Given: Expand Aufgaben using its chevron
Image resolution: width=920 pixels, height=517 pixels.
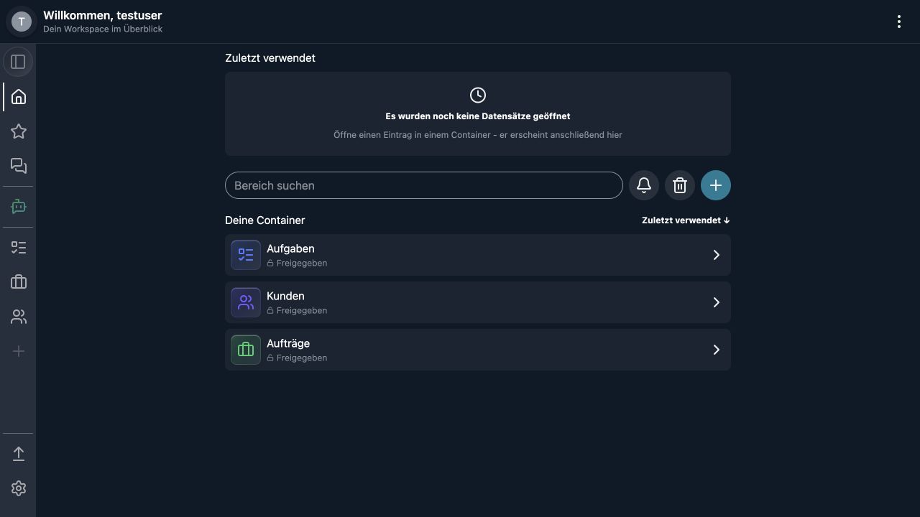Looking at the screenshot, I should pos(716,255).
